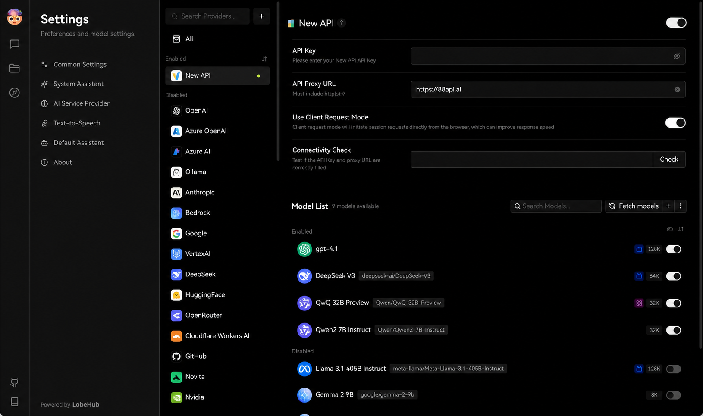The height and width of the screenshot is (416, 703).
Task: Select the New API provider
Action: click(x=217, y=75)
